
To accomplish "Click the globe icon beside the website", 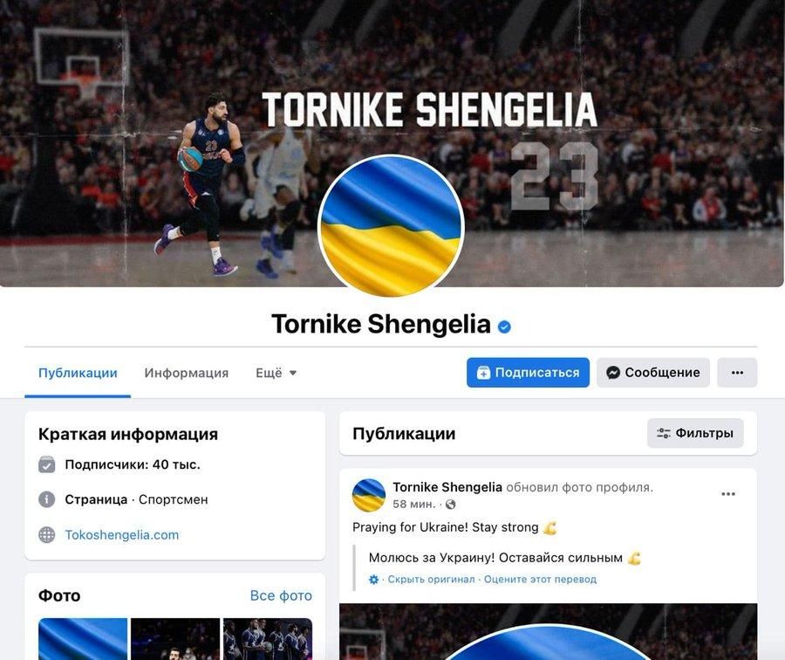I will 46,534.
